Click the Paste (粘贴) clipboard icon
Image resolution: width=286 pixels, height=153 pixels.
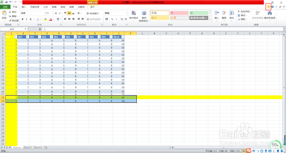click(x=4, y=13)
